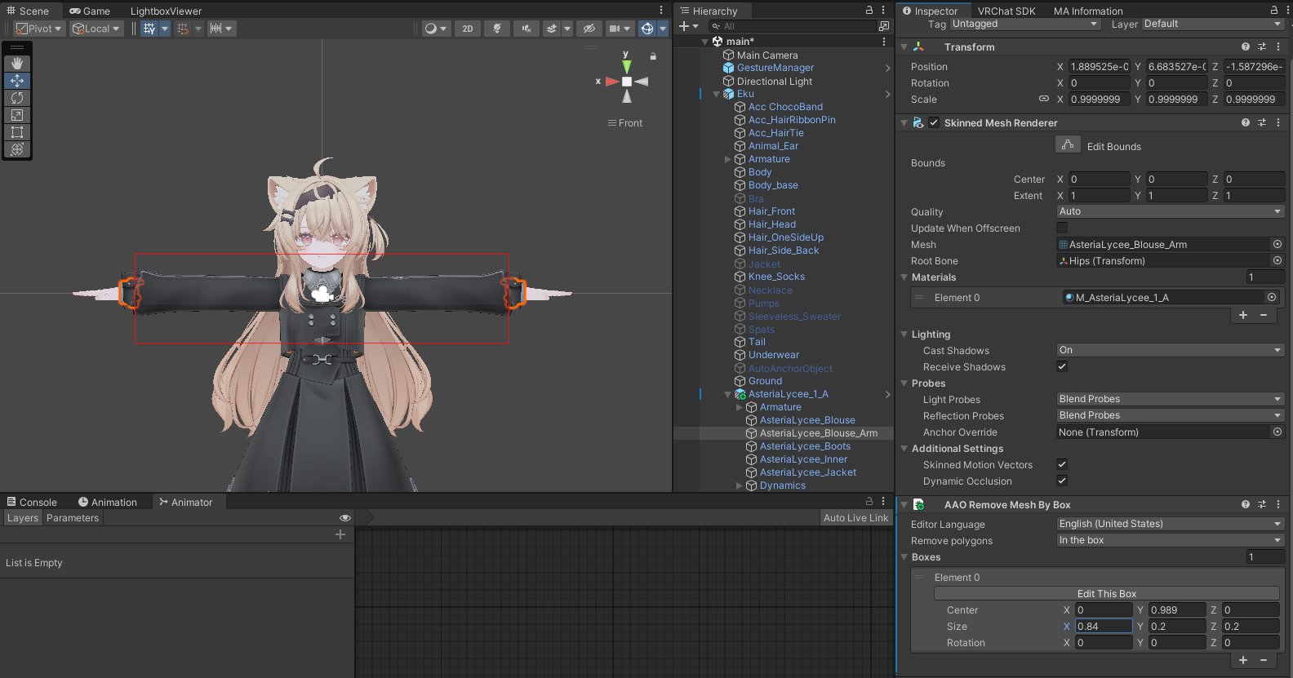Toggle scene lighting bulb icon

[497, 29]
